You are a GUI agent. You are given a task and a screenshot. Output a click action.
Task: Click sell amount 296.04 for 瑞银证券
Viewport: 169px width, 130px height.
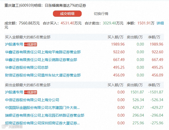coord(138,115)
